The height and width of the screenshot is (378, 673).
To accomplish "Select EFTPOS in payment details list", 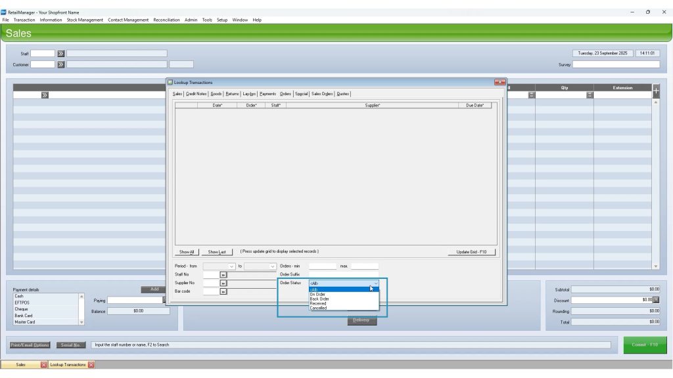I will [x=22, y=303].
